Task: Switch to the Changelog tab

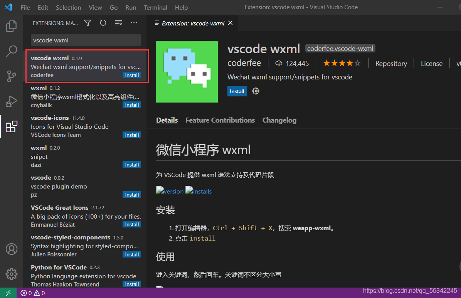Action: pos(279,120)
